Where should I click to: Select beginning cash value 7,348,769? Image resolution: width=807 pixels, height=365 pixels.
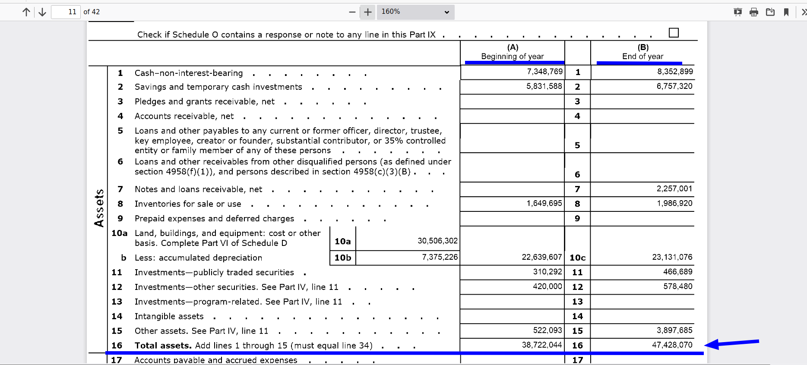544,72
